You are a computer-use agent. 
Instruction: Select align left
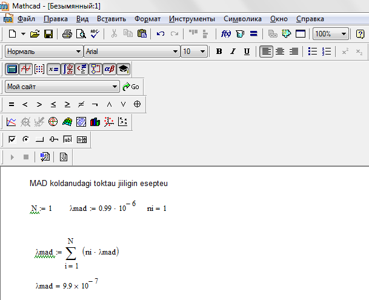click(x=266, y=52)
